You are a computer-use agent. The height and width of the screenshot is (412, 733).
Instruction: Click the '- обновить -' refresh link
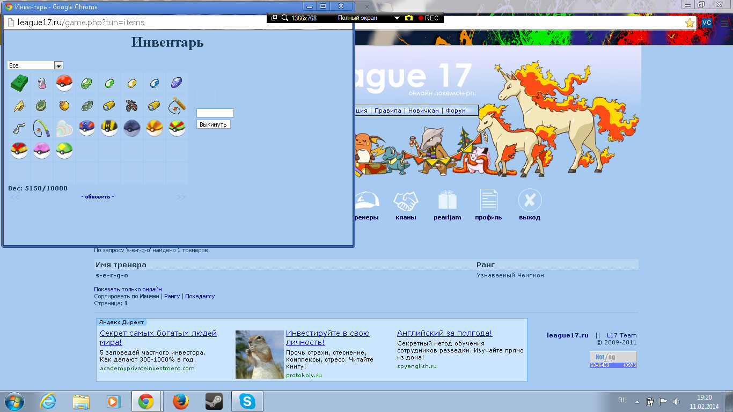click(x=98, y=197)
